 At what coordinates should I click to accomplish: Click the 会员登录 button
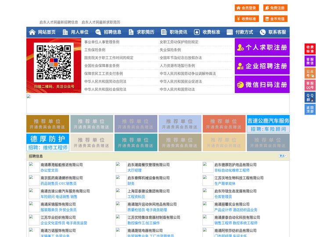247,8
